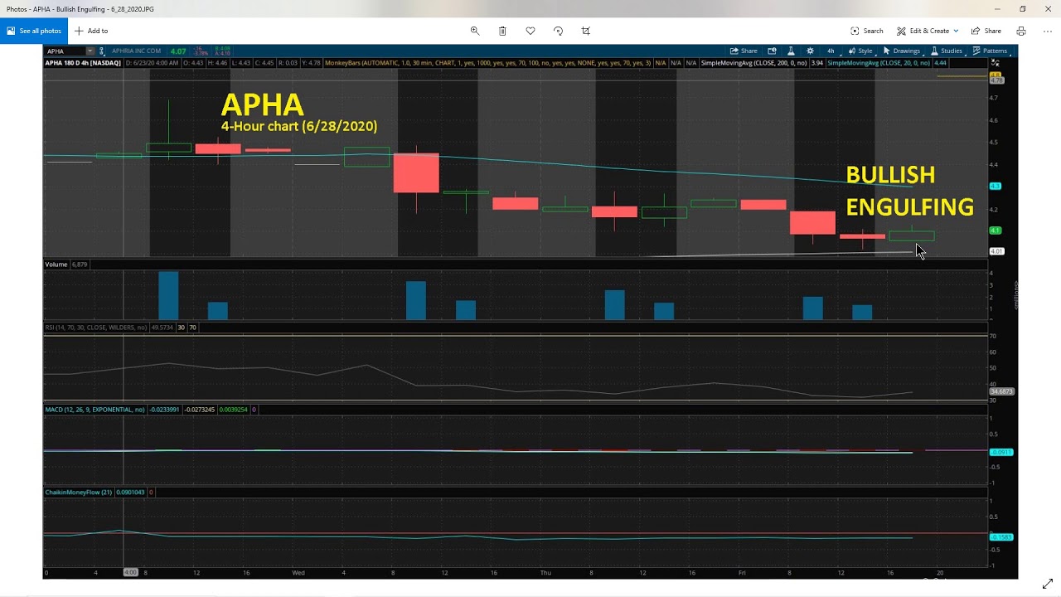The height and width of the screenshot is (597, 1061).
Task: Open the Drawings menu
Action: point(902,51)
